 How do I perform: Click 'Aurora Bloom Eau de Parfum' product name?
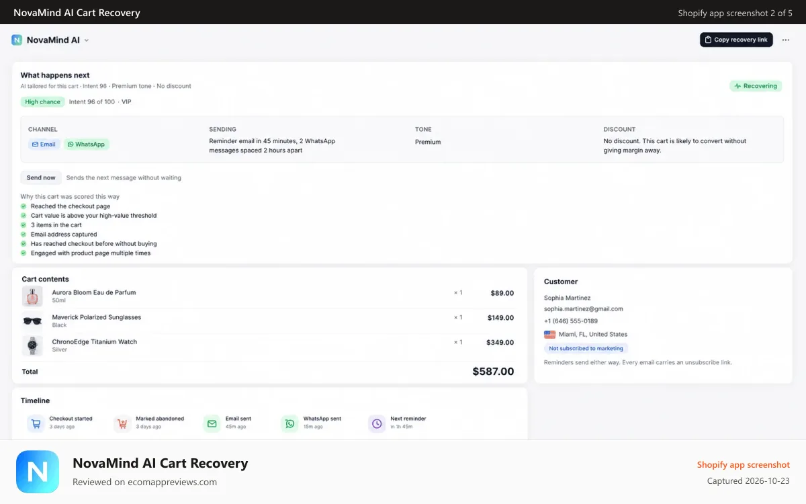point(94,292)
